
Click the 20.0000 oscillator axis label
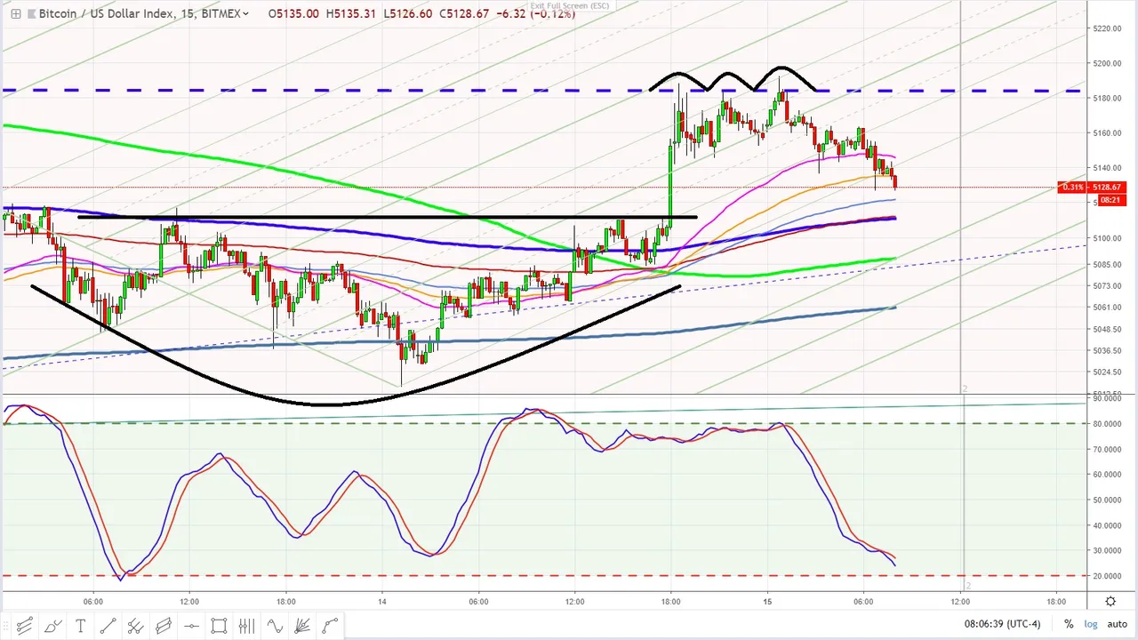(x=1108, y=576)
